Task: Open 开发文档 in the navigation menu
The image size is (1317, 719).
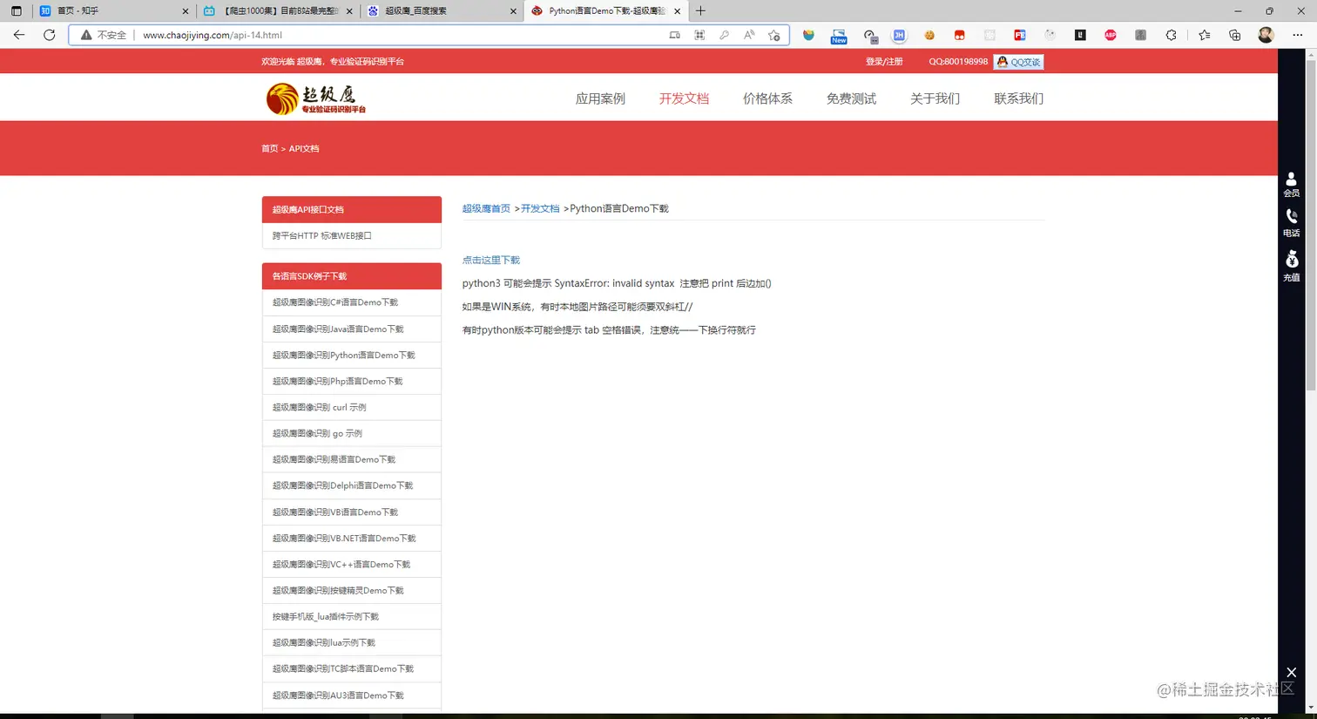Action: pyautogui.click(x=684, y=98)
